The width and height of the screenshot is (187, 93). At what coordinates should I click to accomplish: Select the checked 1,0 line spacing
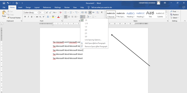94,20
